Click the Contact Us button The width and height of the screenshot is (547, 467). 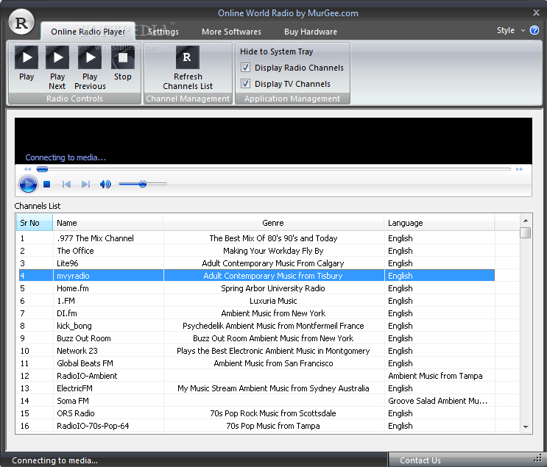(420, 460)
